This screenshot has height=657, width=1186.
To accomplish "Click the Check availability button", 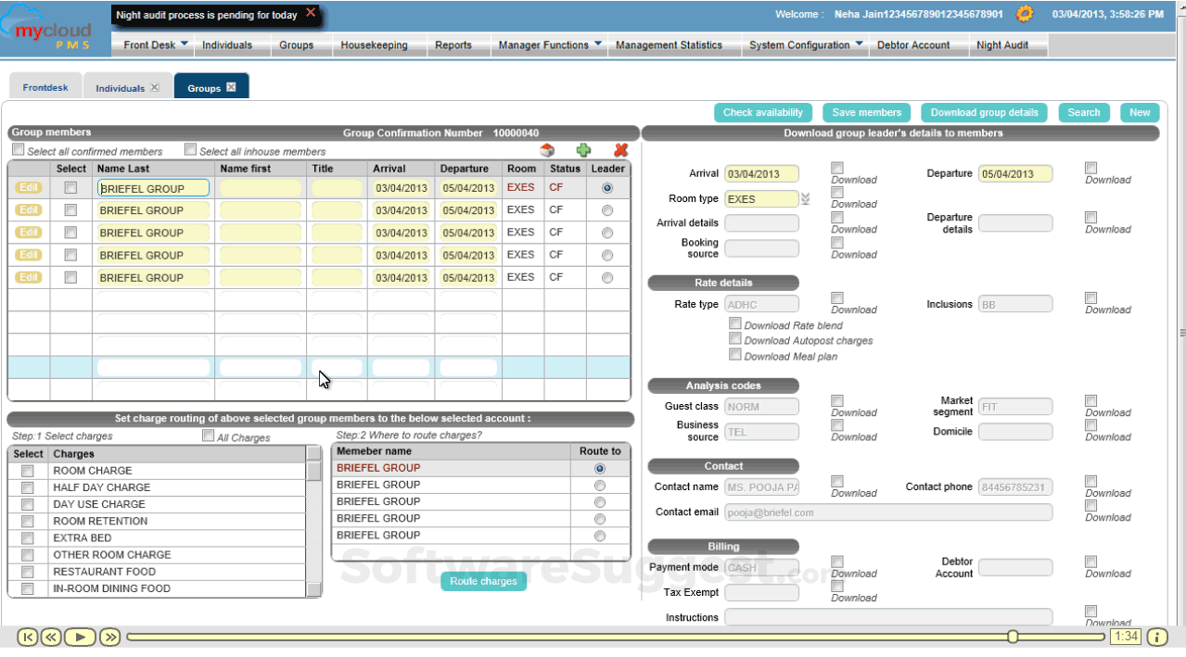I will click(x=762, y=112).
